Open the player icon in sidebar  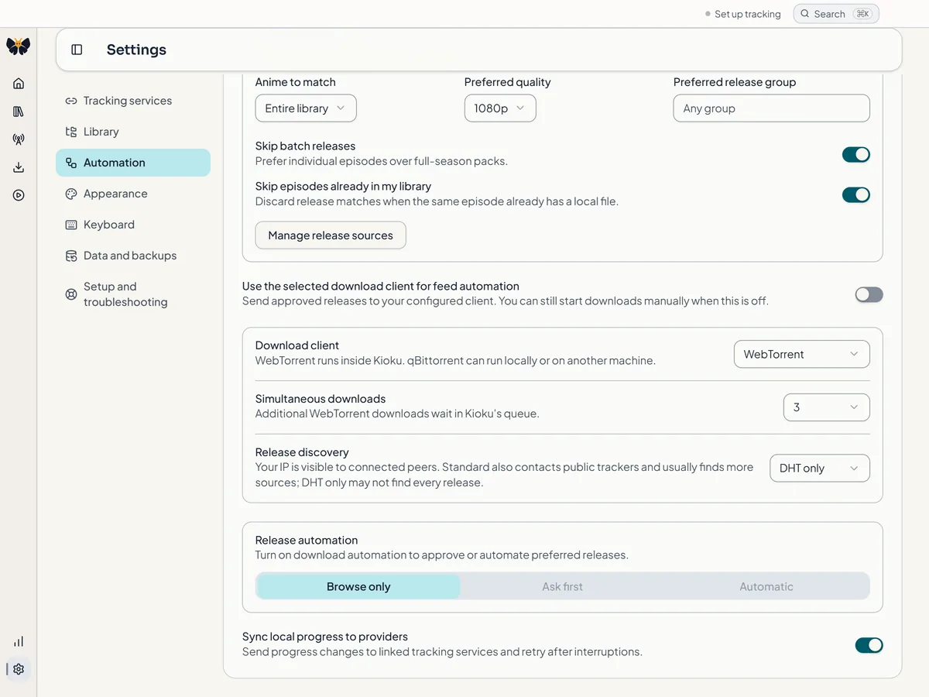19,195
